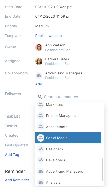Click Ann Watson's owner avatar

39,47
